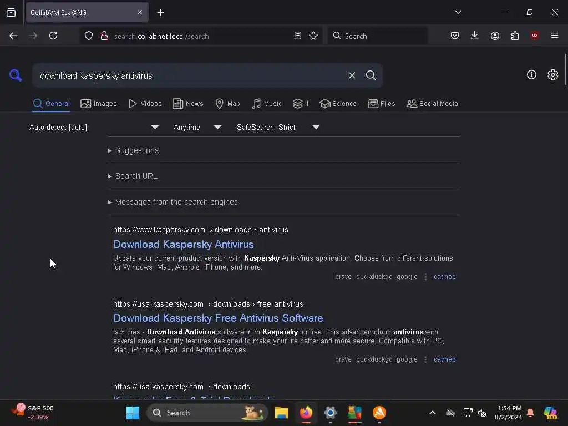Image resolution: width=568 pixels, height=426 pixels.
Task: Open the Download Kaspersky Antivirus result
Action: click(x=184, y=245)
